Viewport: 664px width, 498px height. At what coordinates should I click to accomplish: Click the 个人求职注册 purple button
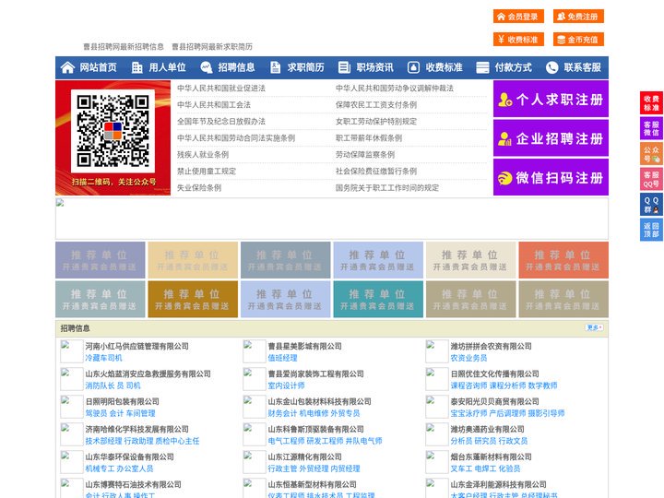551,99
